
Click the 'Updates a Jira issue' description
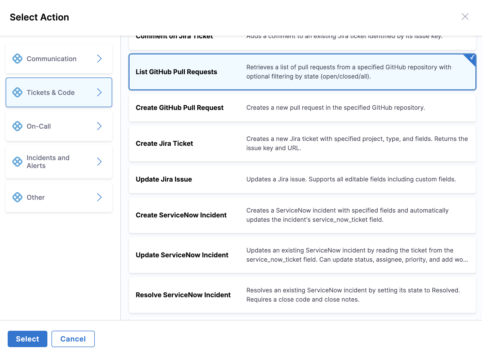pyautogui.click(x=351, y=179)
